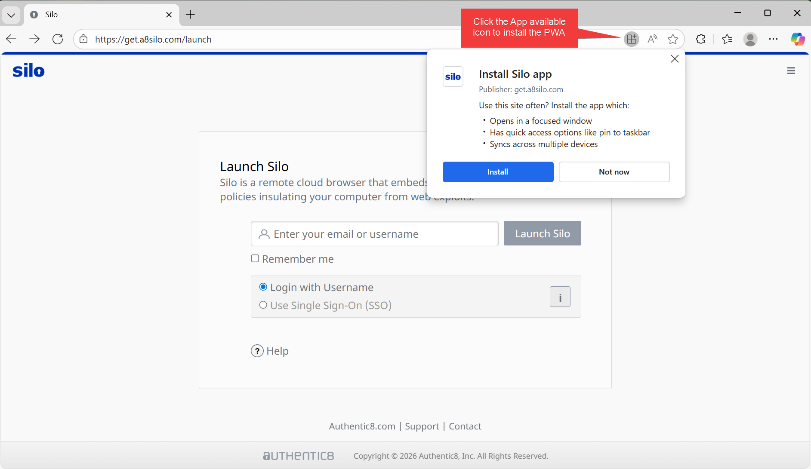Close the Silo tab
This screenshot has height=469, width=811.
coord(169,15)
